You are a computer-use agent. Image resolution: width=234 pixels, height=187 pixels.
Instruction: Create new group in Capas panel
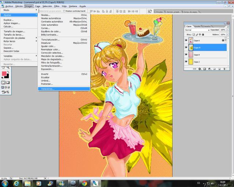214,69
